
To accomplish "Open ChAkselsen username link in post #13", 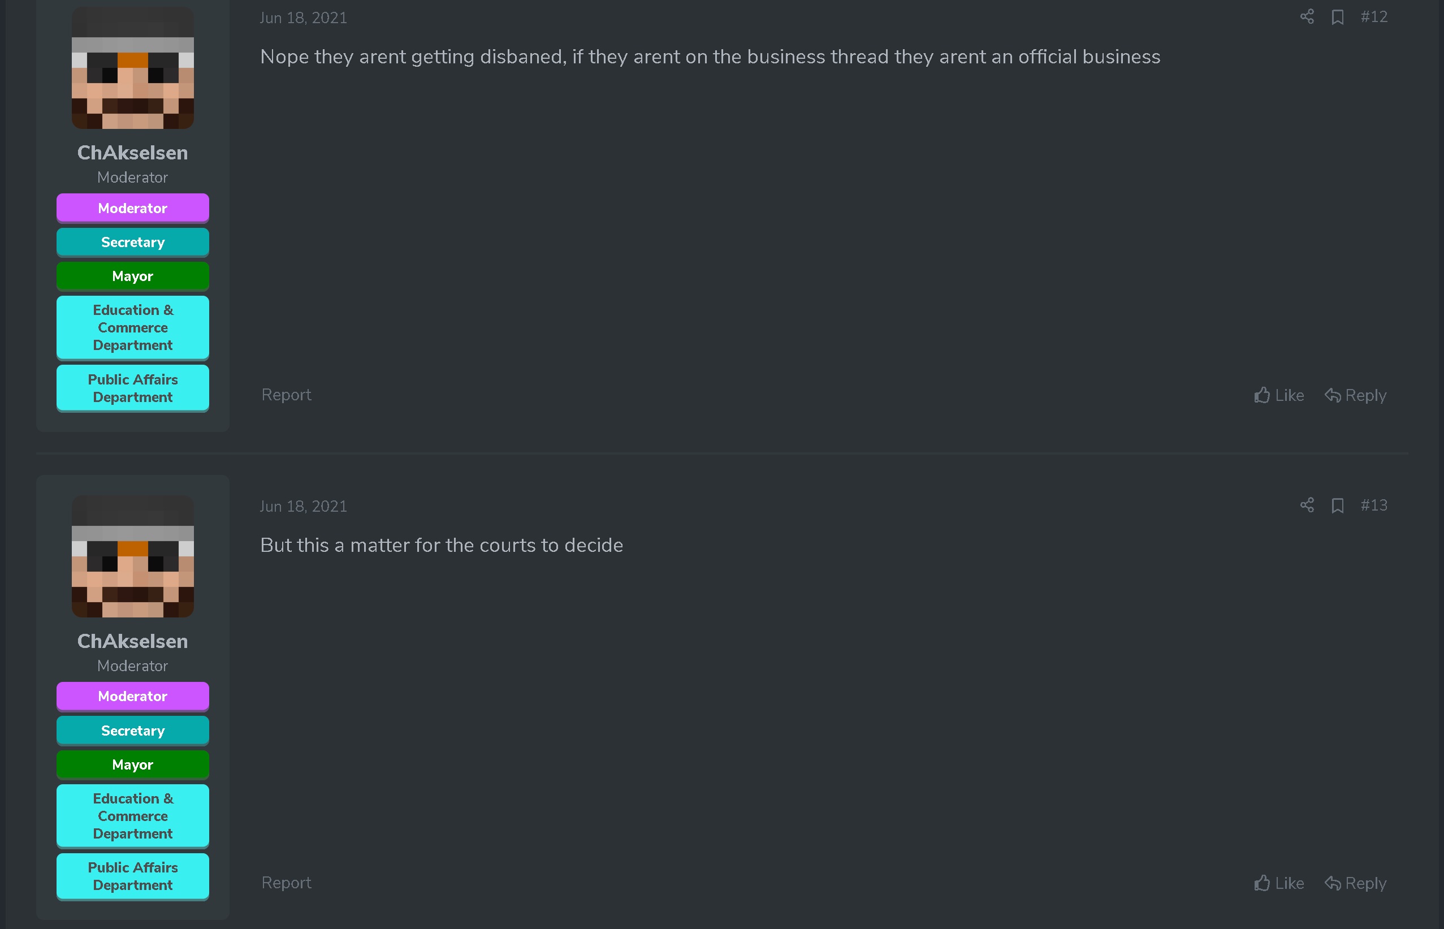I will (133, 641).
